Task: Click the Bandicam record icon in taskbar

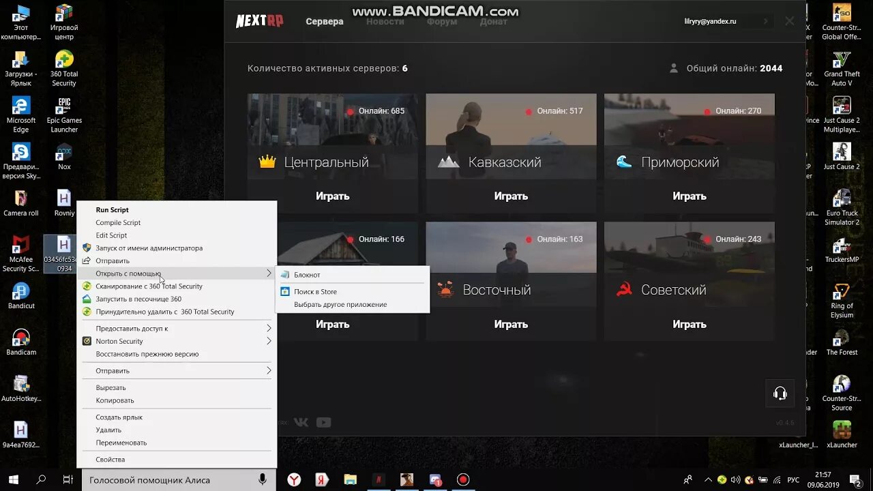Action: tap(463, 479)
